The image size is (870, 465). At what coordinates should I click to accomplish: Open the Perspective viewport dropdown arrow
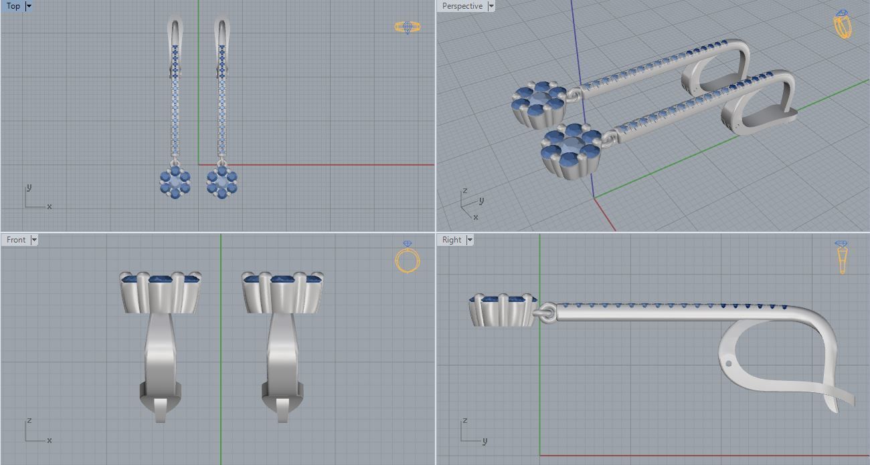coord(491,6)
